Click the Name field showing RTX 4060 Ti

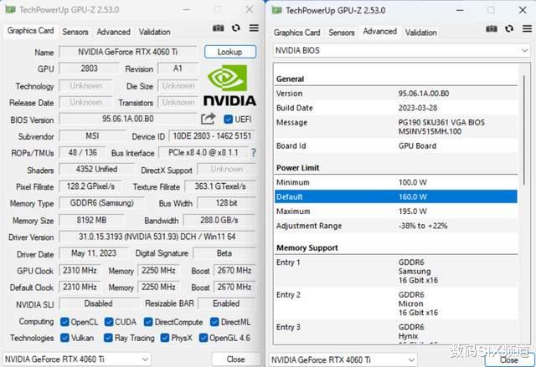click(128, 52)
